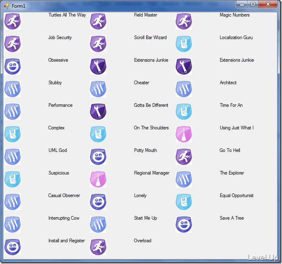Select the rock-hand badge beside Complex
Screen dimensions: 282x264
point(13,134)
